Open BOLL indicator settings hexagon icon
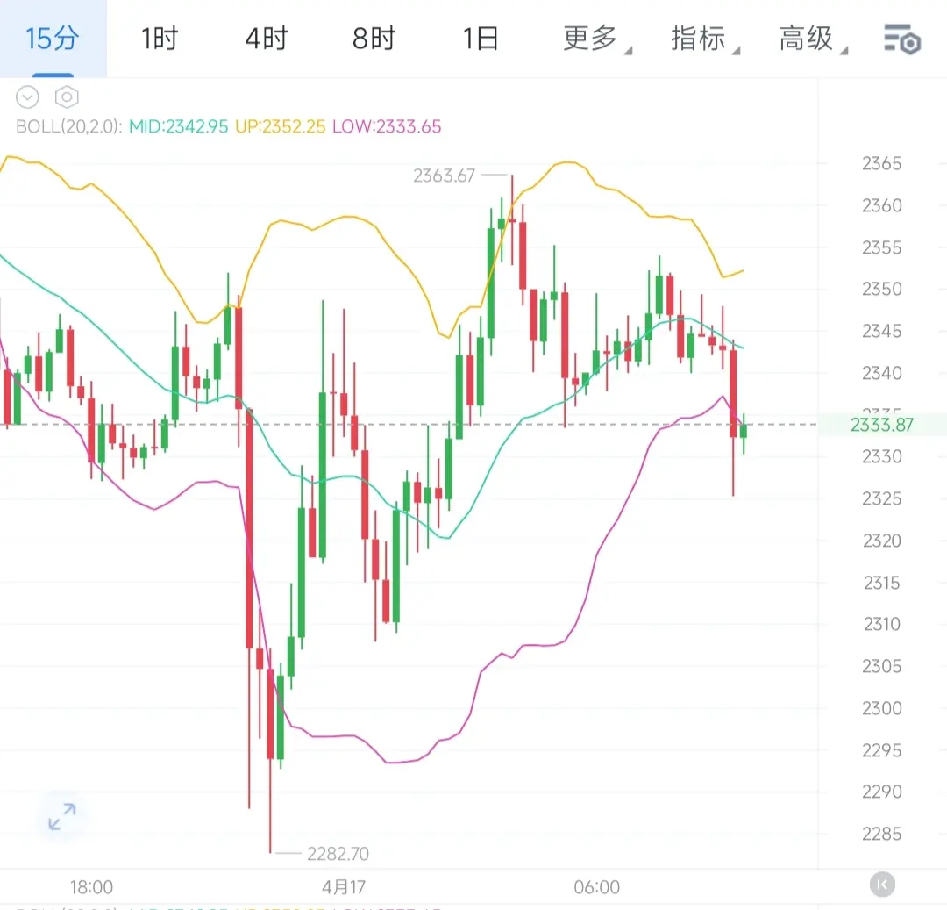 point(67,97)
